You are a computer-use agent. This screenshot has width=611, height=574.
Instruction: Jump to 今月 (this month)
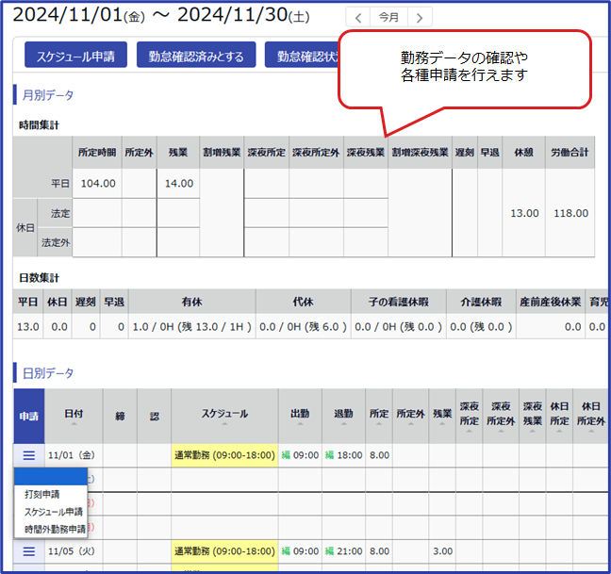click(x=388, y=18)
